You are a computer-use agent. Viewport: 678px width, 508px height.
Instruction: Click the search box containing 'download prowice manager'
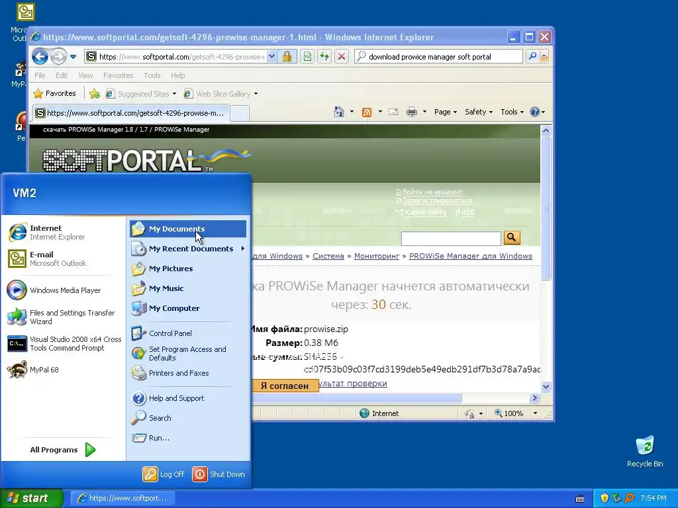[x=438, y=57]
